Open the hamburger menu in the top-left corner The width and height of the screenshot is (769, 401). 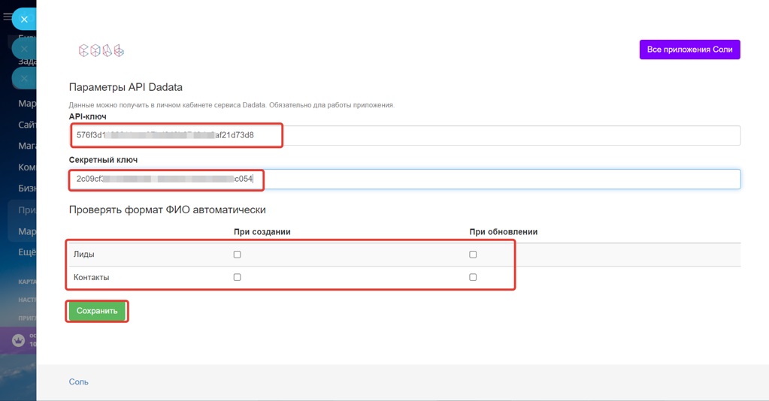click(7, 17)
